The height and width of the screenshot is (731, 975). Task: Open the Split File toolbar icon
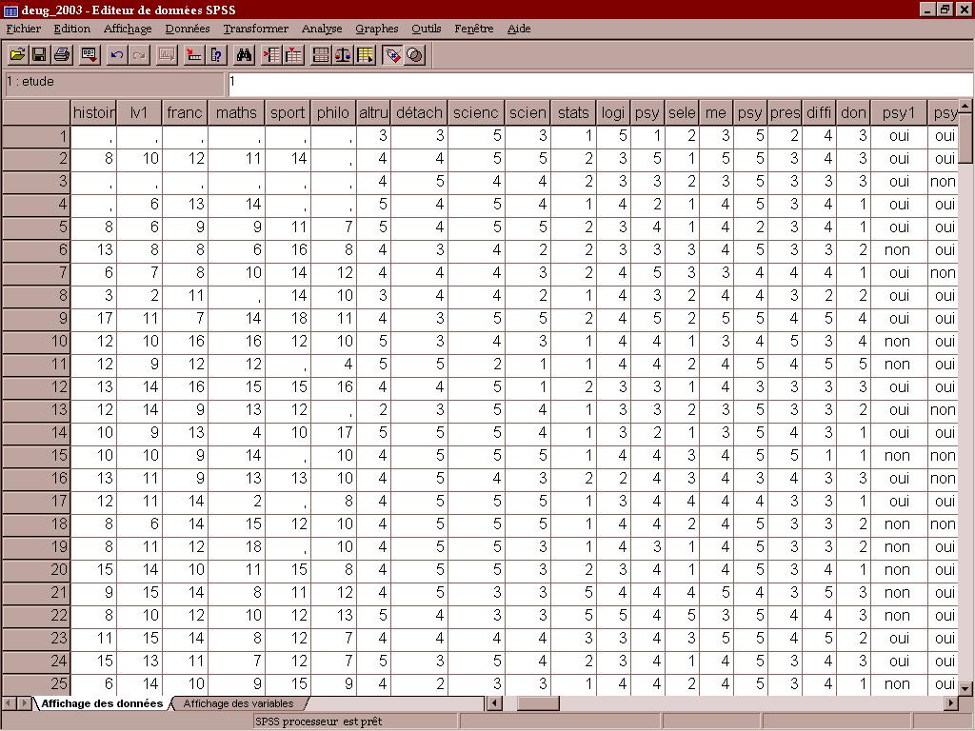(321, 54)
